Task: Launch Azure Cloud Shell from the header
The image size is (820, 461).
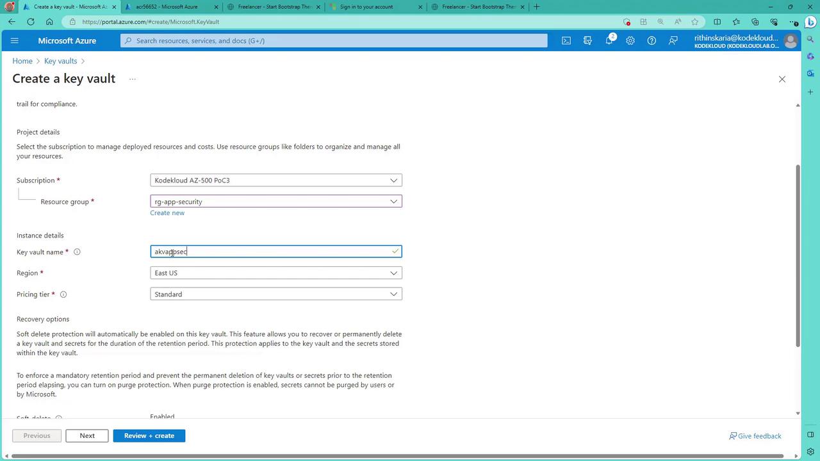Action: [566, 40]
